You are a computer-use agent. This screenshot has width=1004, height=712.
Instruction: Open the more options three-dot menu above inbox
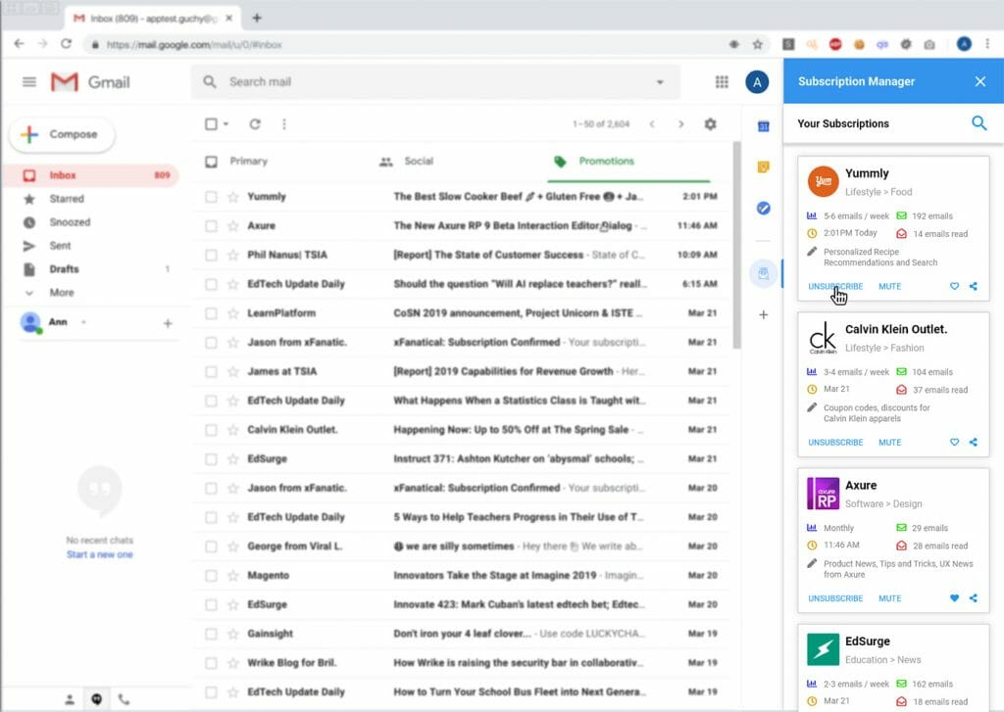(x=284, y=124)
